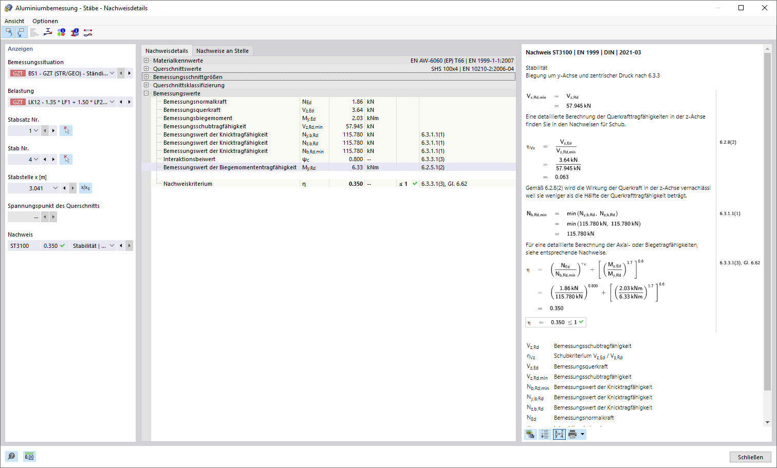Click reference 6.3.3.1(3), Gl. 6.62 in the table
777x468 pixels.
(x=444, y=184)
